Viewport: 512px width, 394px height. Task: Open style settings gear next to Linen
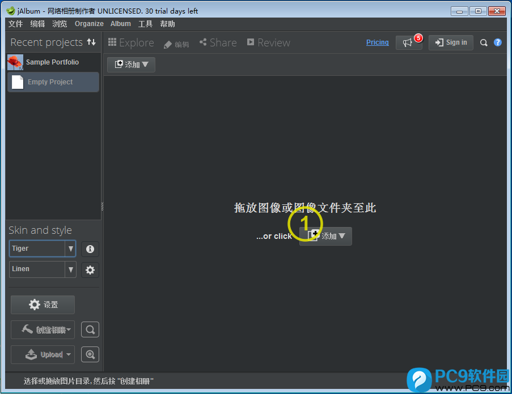coord(90,270)
